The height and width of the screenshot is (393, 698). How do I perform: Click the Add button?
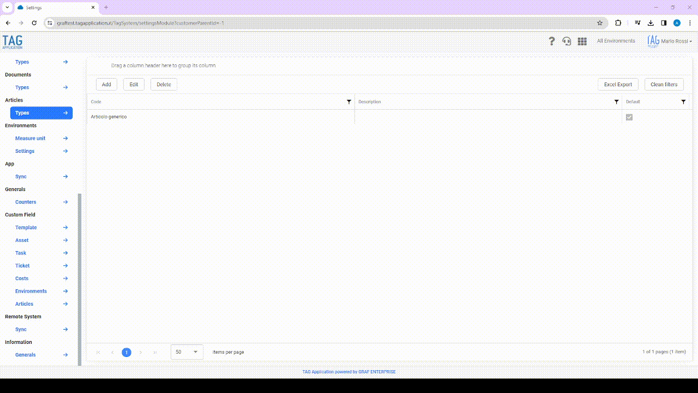tap(106, 85)
